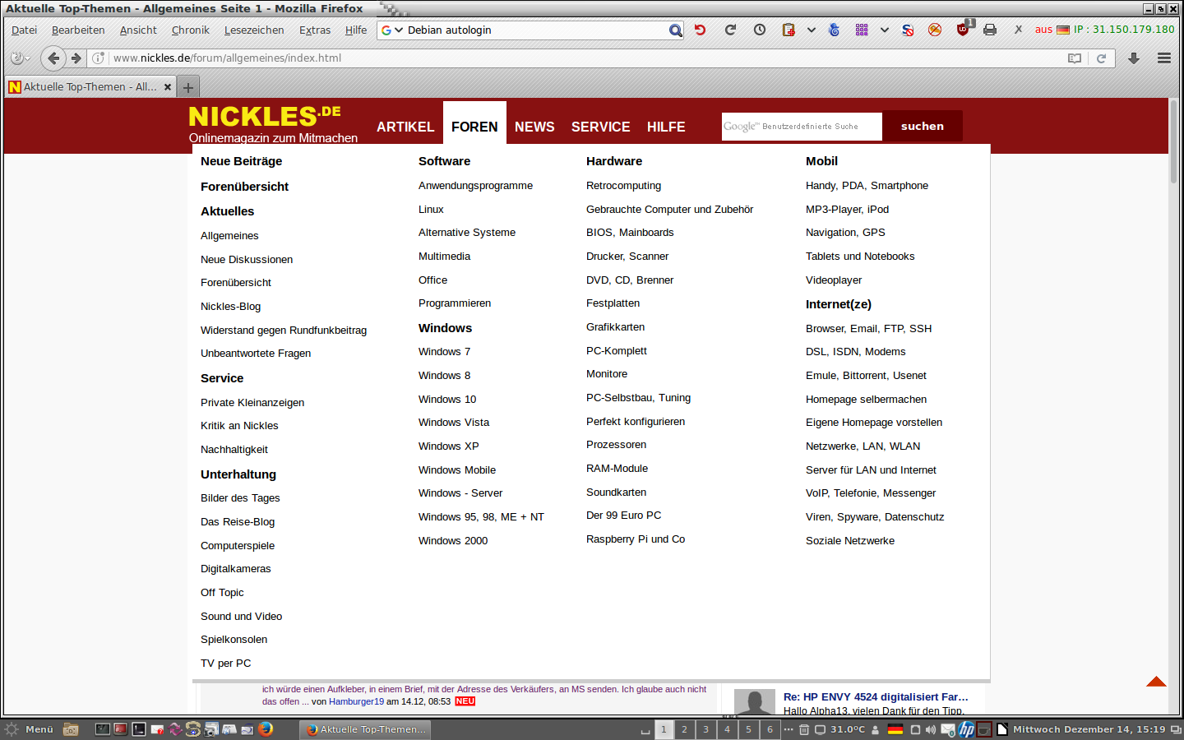Open the history clock icon
This screenshot has width=1184, height=740.
coord(760,30)
